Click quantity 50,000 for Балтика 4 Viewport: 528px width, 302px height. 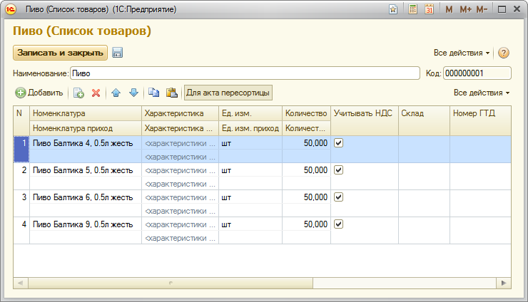[306, 143]
